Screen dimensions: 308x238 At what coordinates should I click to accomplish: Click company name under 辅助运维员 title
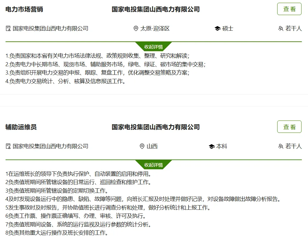[x=50, y=146]
